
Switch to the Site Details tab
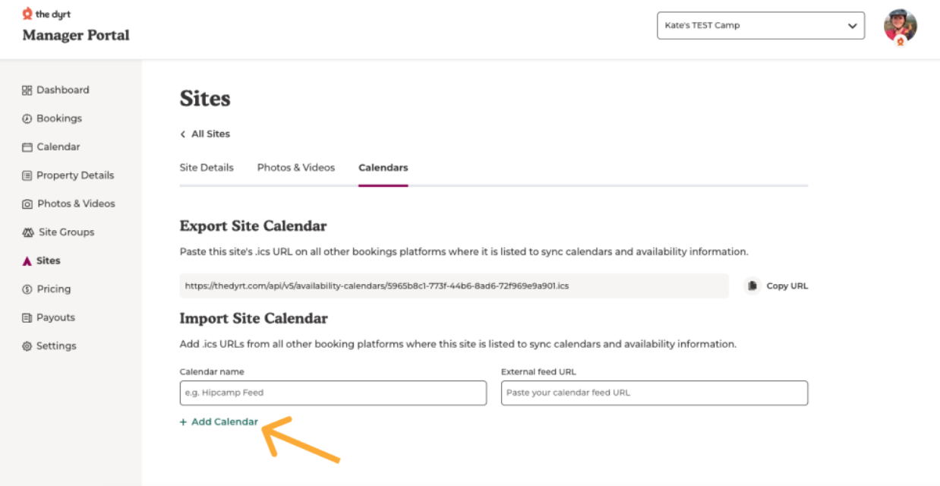pyautogui.click(x=207, y=167)
